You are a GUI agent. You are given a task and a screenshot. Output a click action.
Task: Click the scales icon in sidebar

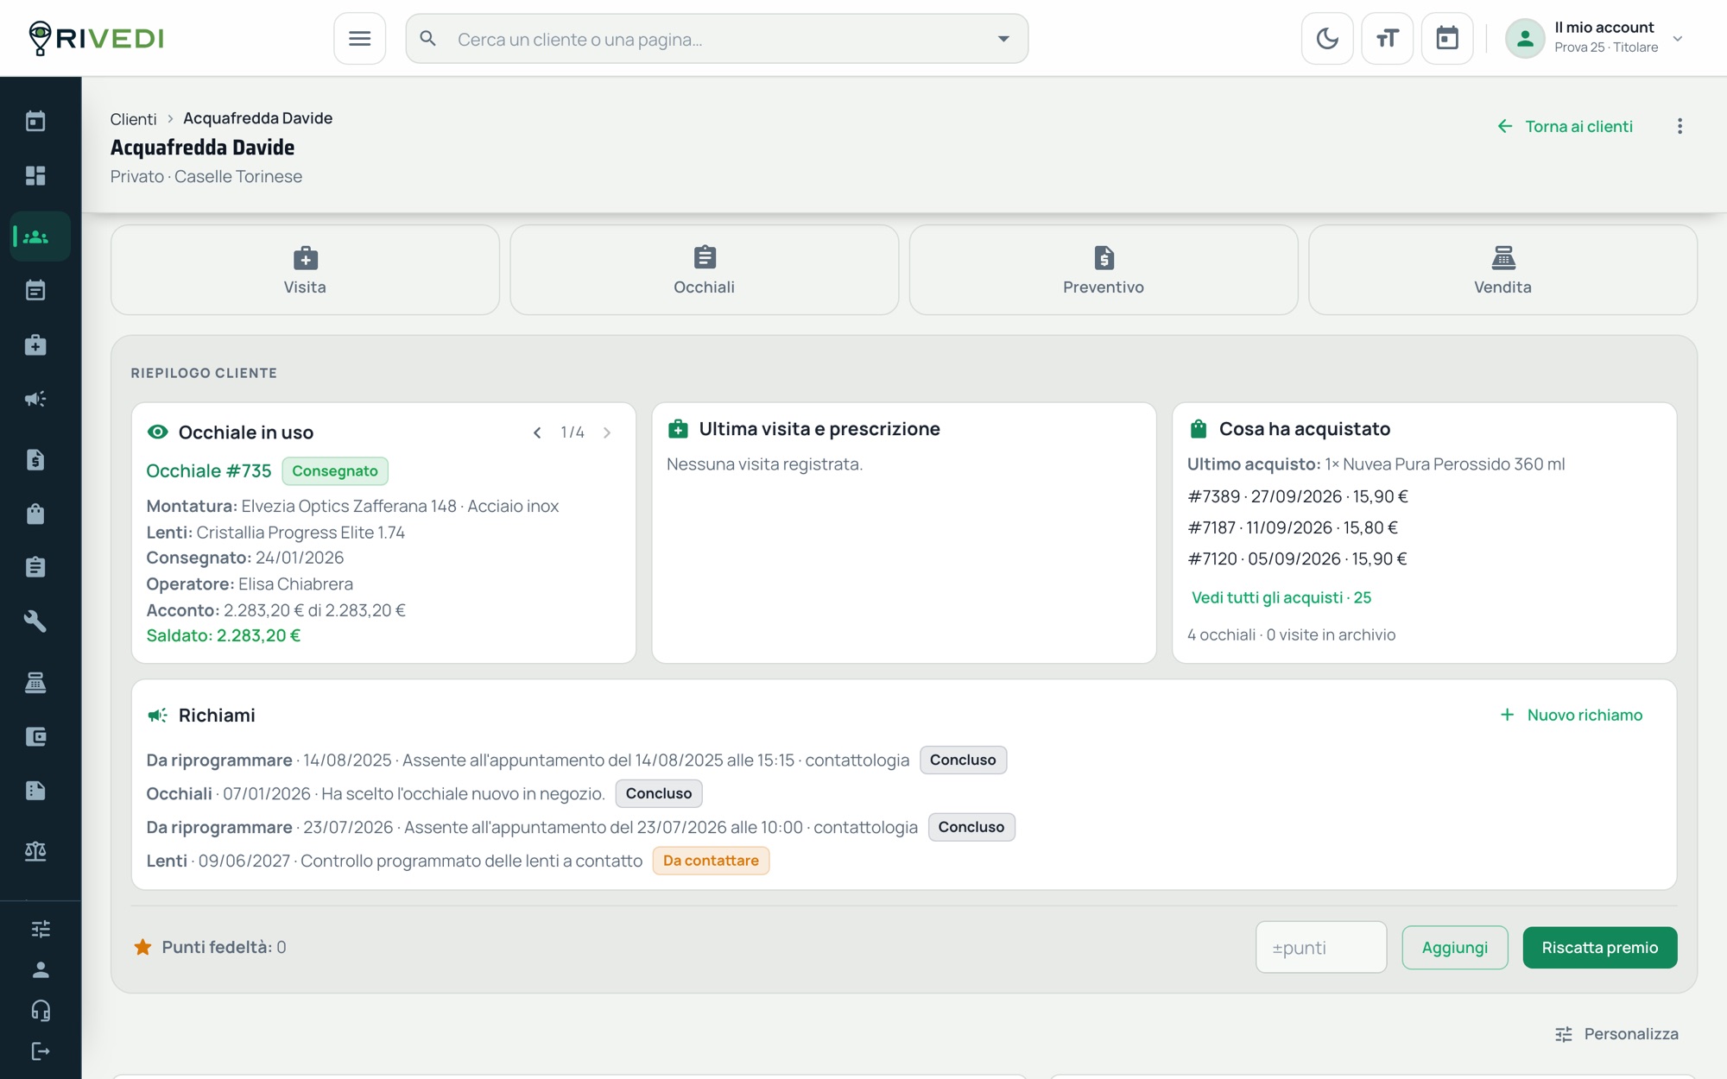[x=35, y=851]
